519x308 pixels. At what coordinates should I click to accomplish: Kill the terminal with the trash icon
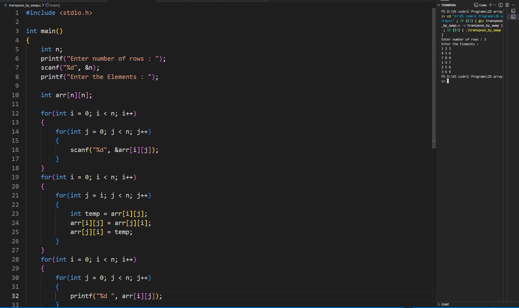[x=507, y=5]
